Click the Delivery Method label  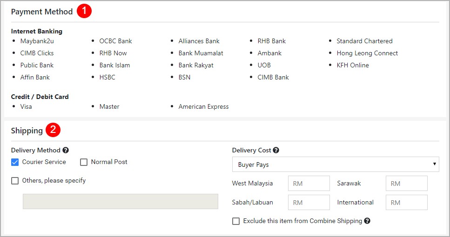tap(35, 150)
